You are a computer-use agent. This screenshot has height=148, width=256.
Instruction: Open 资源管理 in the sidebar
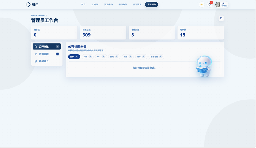[47, 54]
